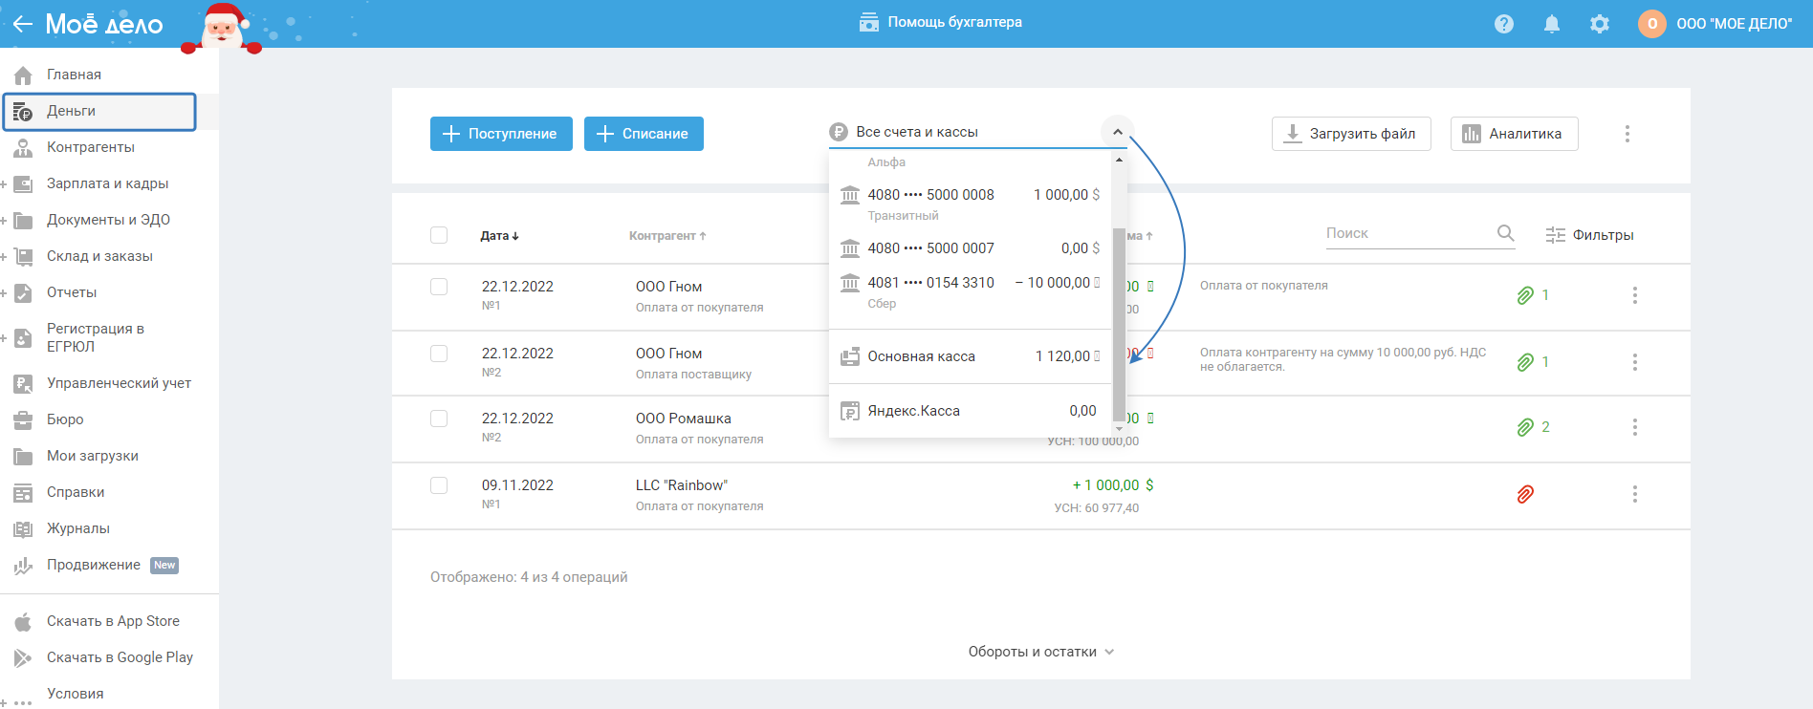Check the Оплата поставщику row checkbox

pyautogui.click(x=439, y=354)
